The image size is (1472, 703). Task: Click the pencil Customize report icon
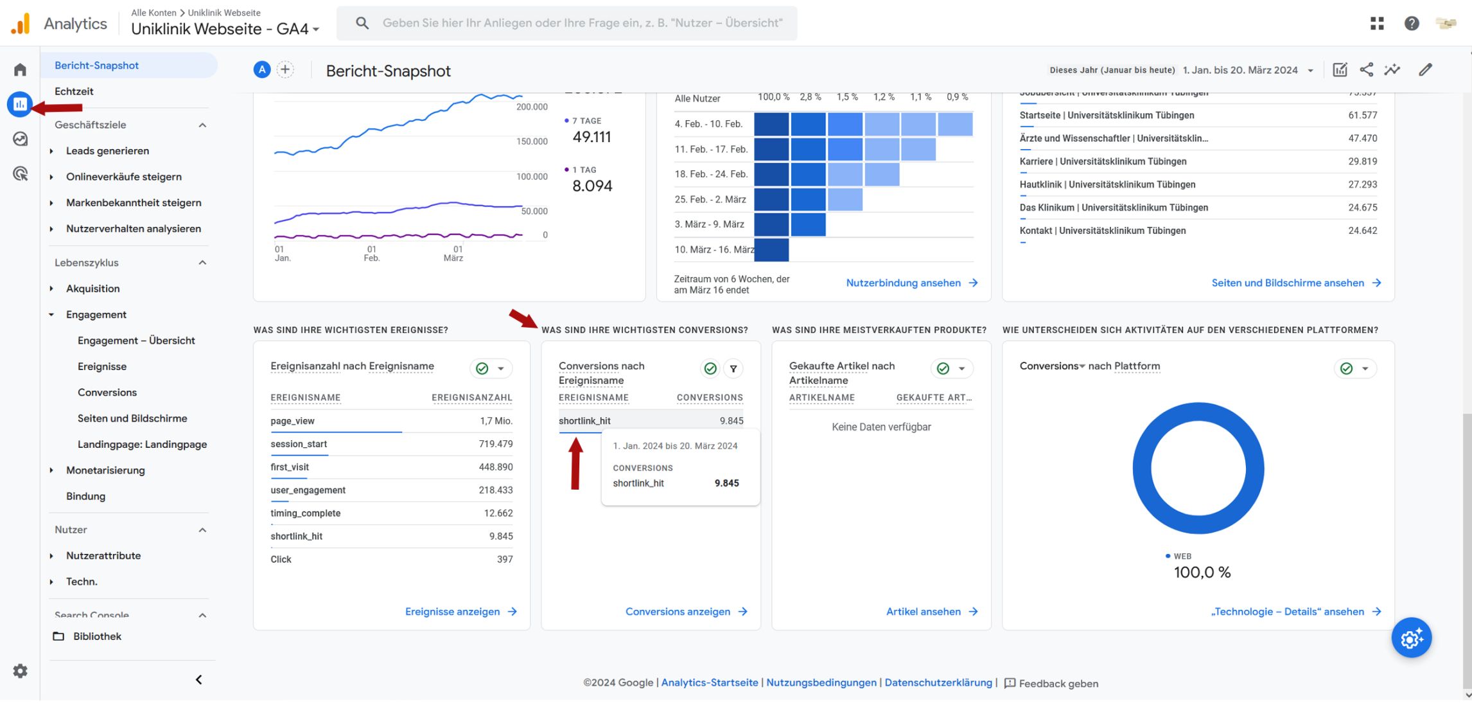[x=1425, y=70]
